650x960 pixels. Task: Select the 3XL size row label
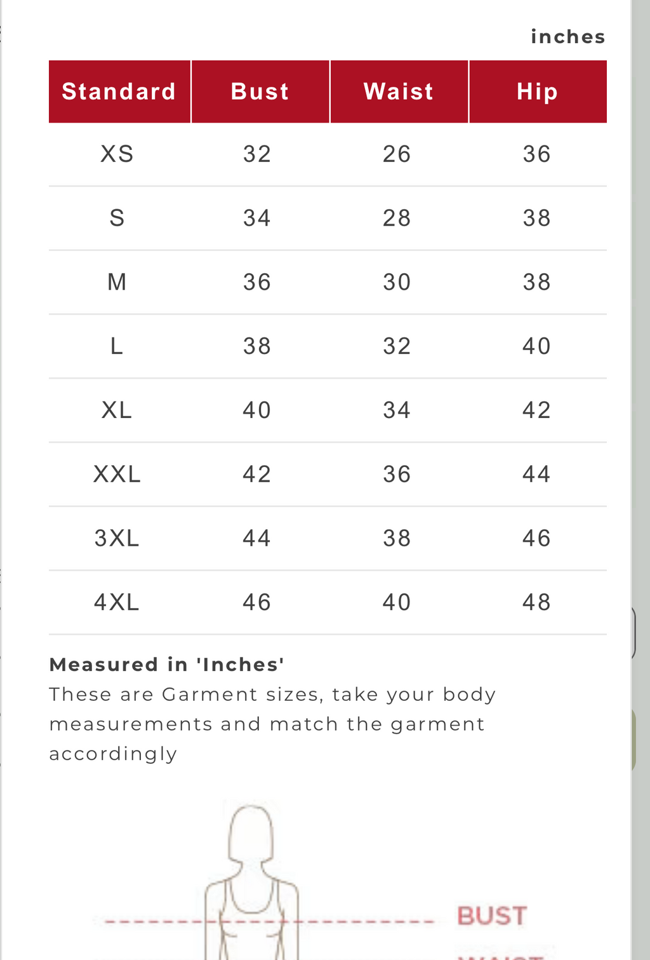117,538
